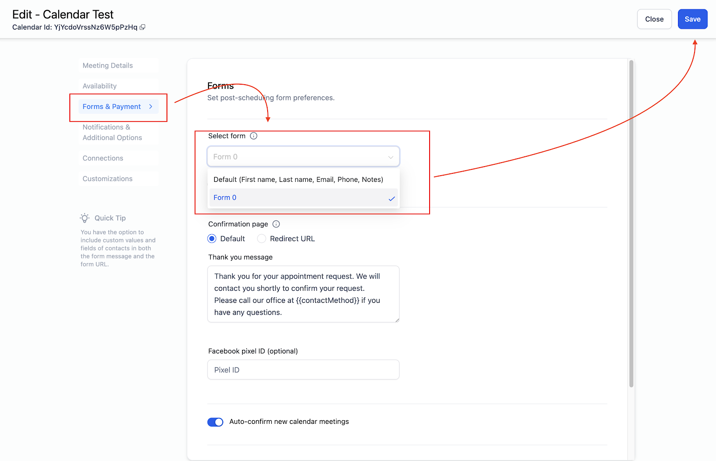
Task: Click the Quick Tip lightbulb icon
Action: tap(85, 218)
